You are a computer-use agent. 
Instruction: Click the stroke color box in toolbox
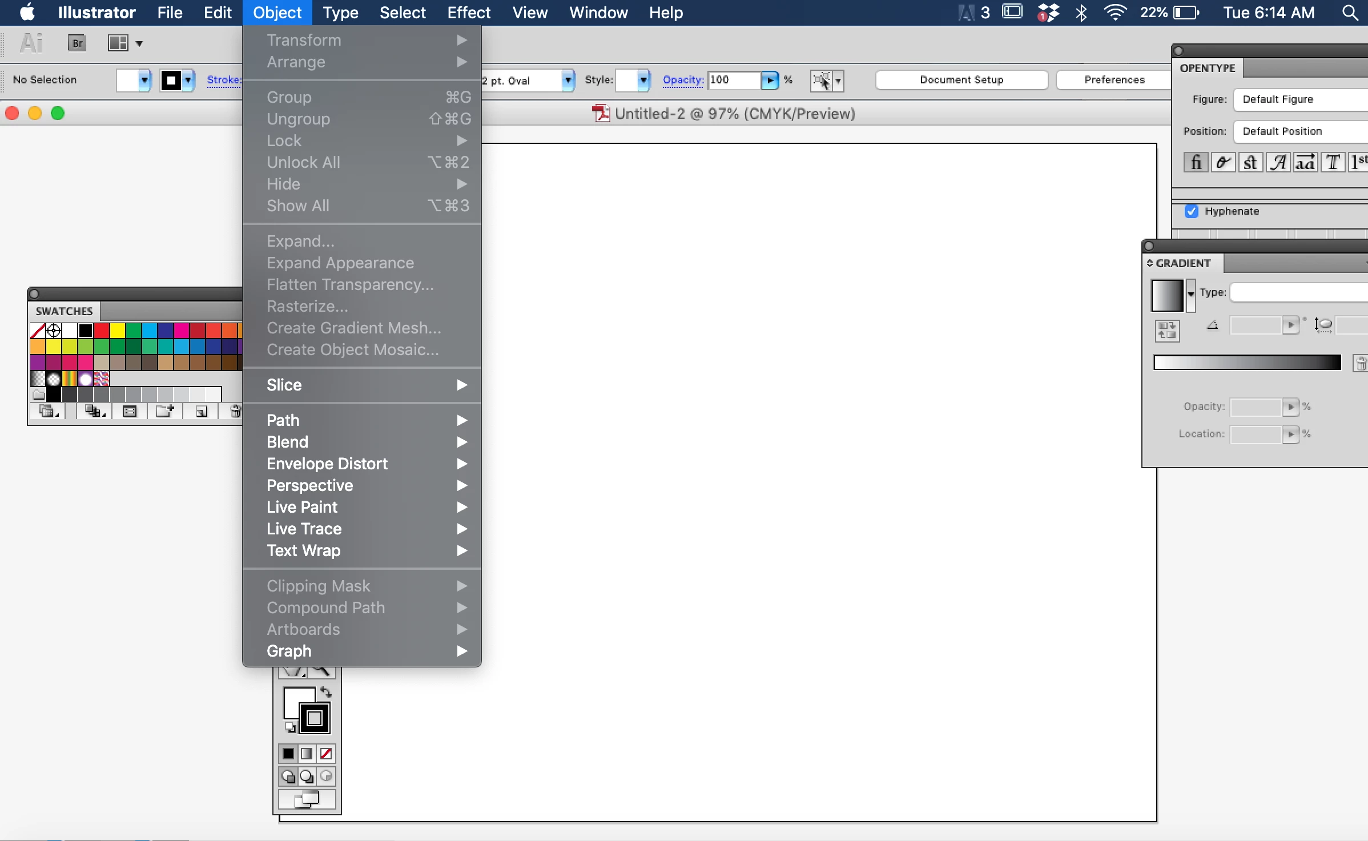click(315, 718)
